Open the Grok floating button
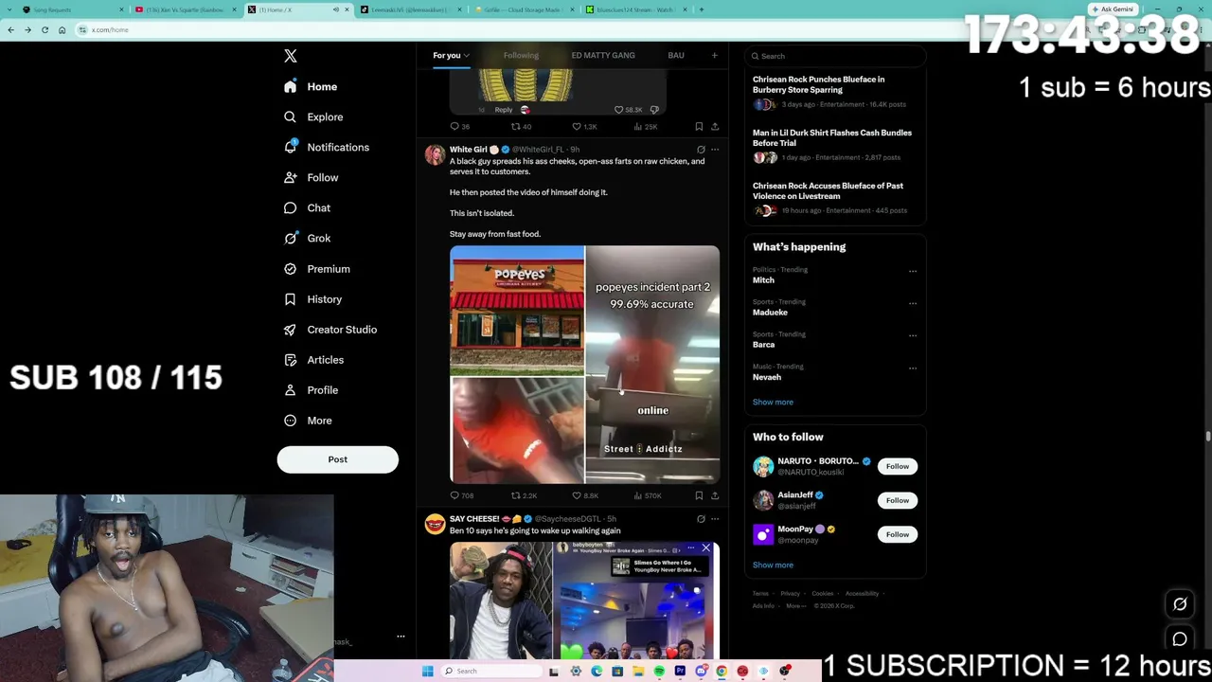The height and width of the screenshot is (682, 1212). tap(1180, 604)
